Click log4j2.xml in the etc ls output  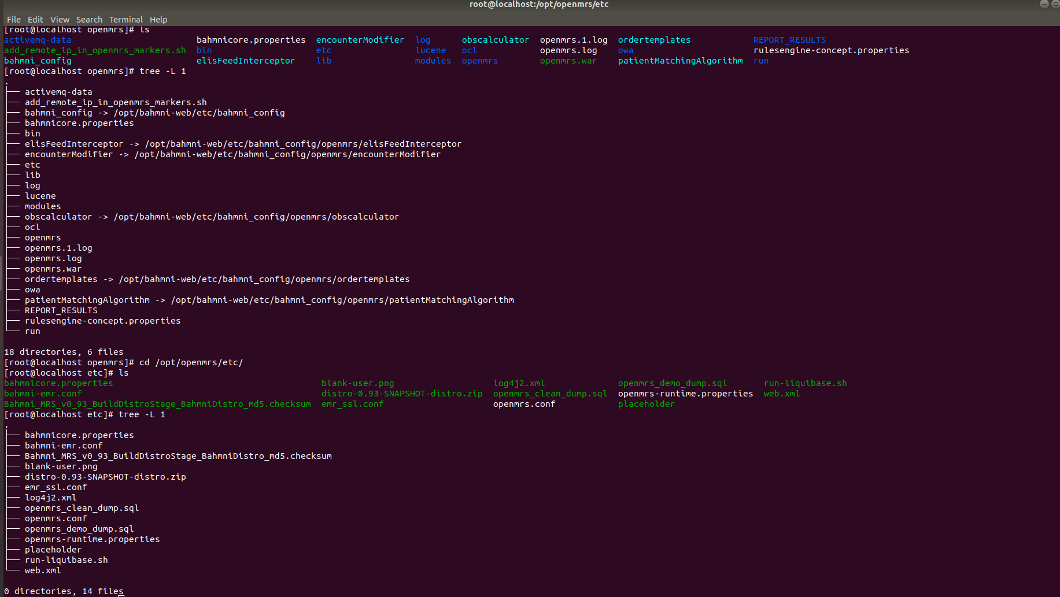[x=519, y=383]
